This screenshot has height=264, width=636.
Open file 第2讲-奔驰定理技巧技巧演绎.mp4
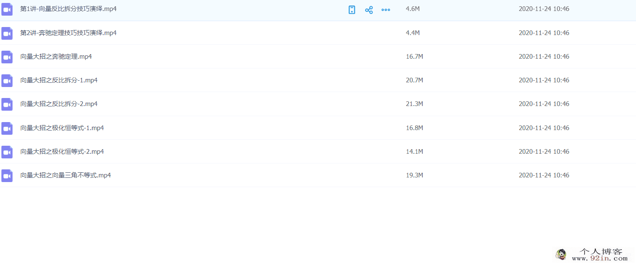[x=69, y=33]
